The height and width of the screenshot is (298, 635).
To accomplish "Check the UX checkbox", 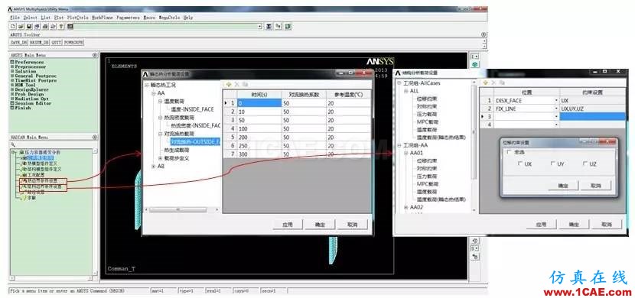I will pyautogui.click(x=520, y=164).
